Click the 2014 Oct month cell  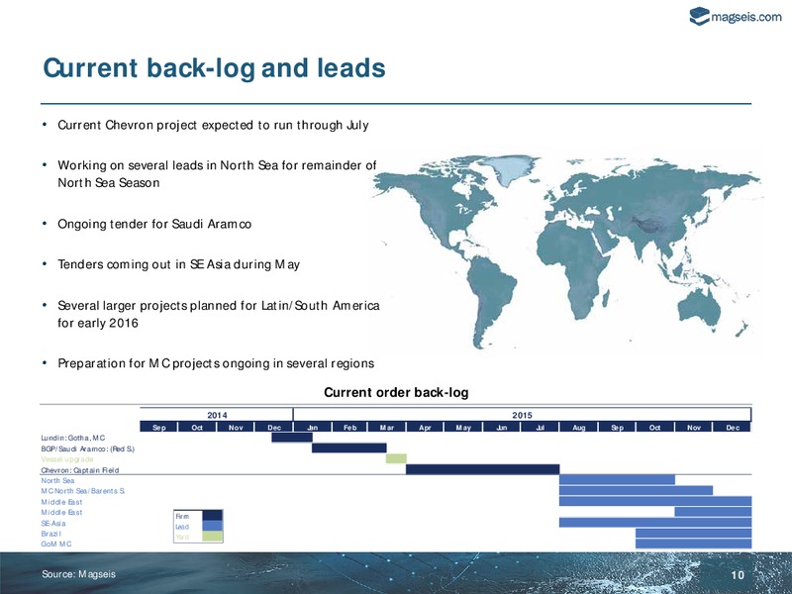click(x=197, y=428)
